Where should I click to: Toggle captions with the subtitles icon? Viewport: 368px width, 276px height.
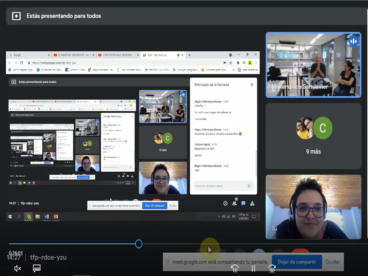pyautogui.click(x=37, y=268)
